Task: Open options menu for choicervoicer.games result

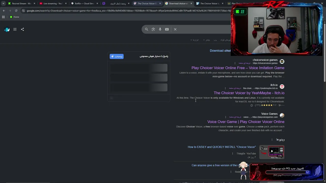Action: [x=235, y=63]
